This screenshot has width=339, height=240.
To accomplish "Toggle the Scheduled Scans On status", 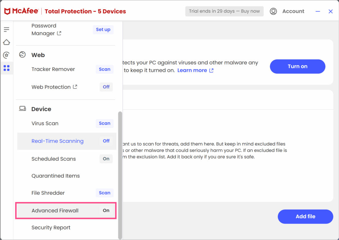I will (x=106, y=159).
